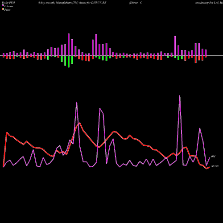Click the MunafaSutra charts for DHRUV_BE heading
The width and height of the screenshot is (223, 223).
point(72,3)
